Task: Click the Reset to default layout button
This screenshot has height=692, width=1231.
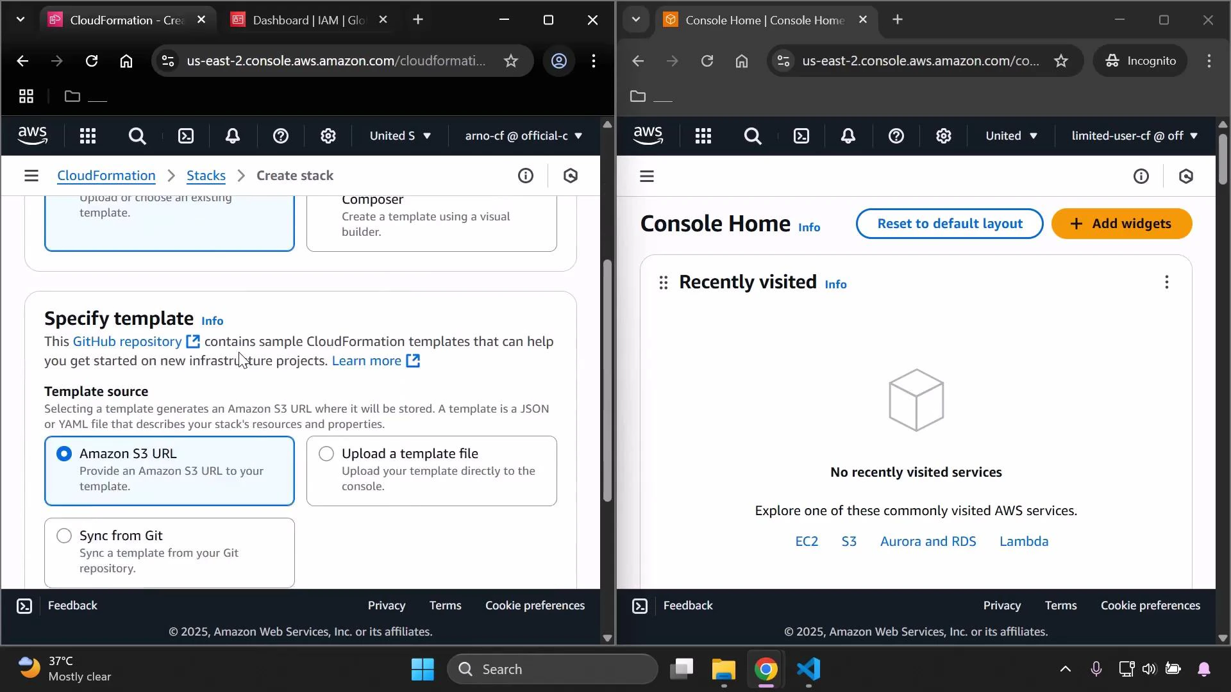Action: point(949,224)
